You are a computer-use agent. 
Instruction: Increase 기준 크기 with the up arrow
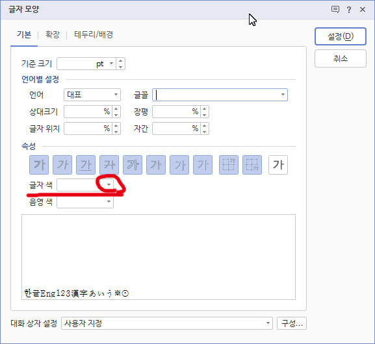click(x=120, y=61)
